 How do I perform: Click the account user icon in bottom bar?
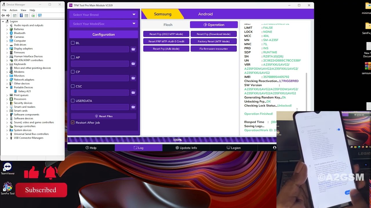(x=274, y=148)
